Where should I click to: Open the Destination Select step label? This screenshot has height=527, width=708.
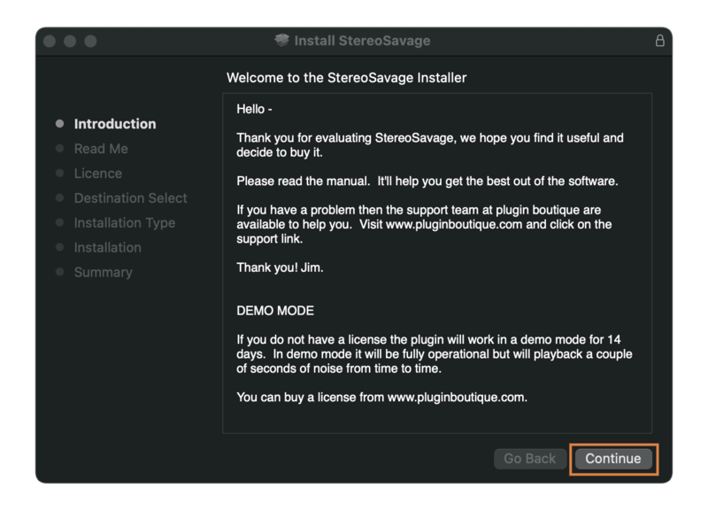click(131, 198)
